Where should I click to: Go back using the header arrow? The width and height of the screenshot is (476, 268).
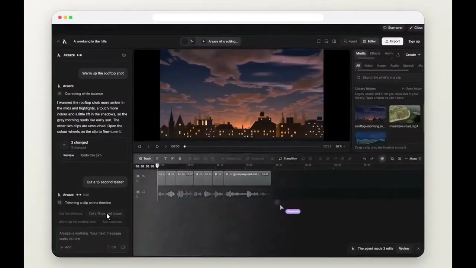tap(58, 41)
